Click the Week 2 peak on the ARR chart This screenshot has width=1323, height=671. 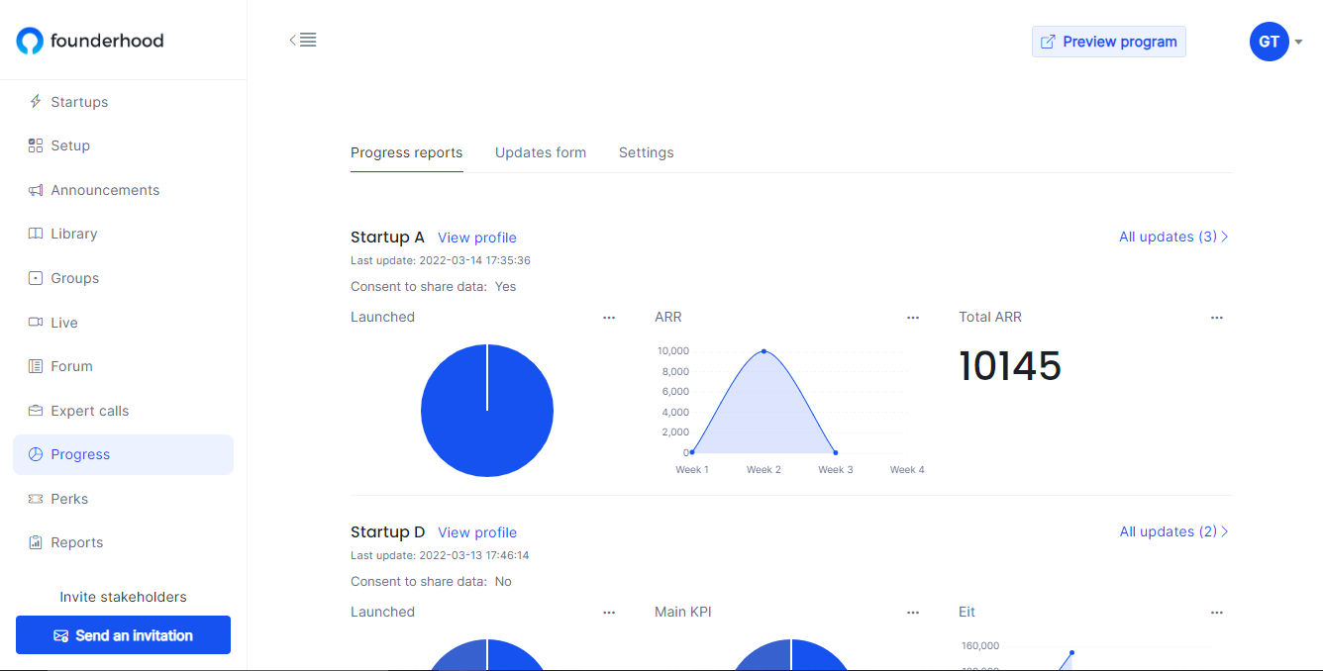pos(763,349)
